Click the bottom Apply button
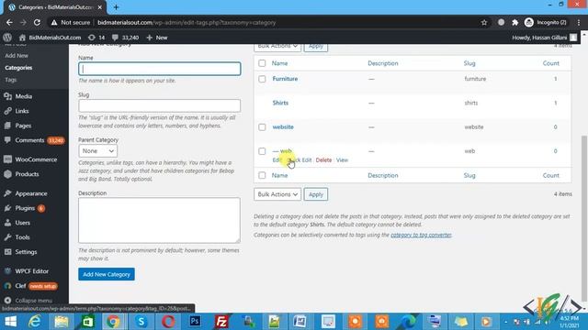 point(316,194)
